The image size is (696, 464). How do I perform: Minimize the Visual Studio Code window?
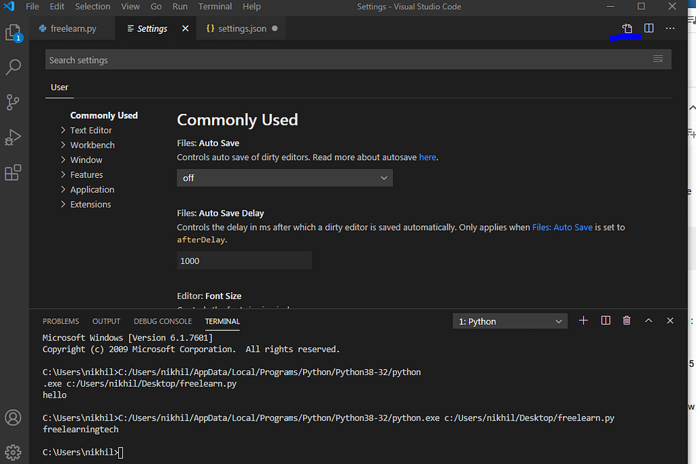coord(611,6)
